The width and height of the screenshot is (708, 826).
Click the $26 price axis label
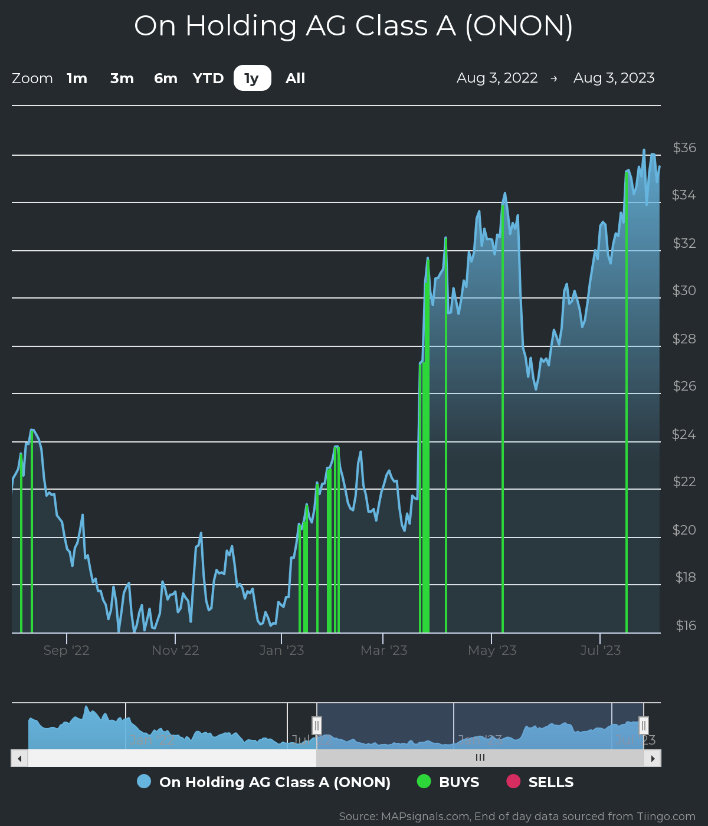[x=684, y=386]
